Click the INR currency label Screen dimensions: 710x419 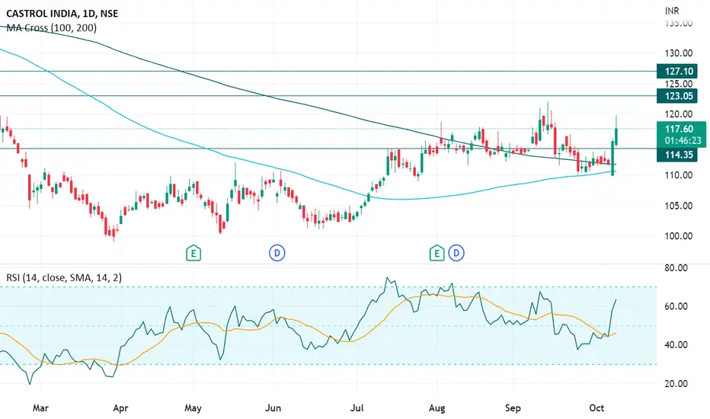point(672,11)
